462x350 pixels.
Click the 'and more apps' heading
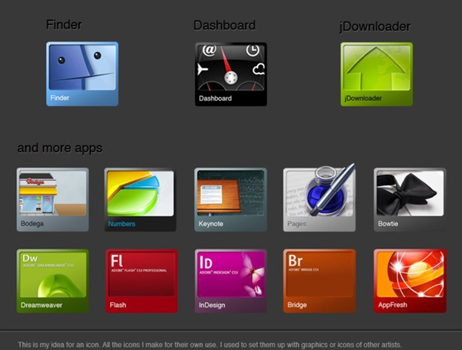[60, 148]
